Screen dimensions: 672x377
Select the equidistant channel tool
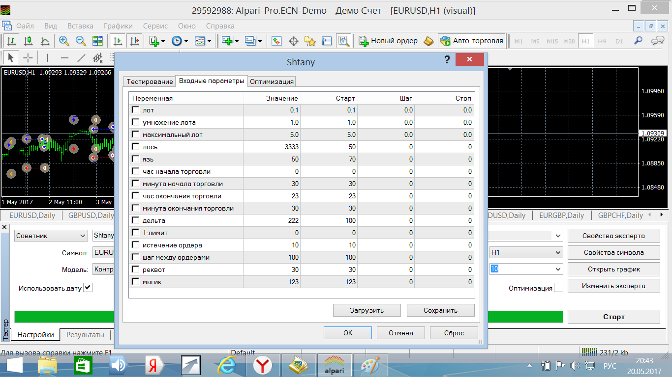click(x=98, y=58)
